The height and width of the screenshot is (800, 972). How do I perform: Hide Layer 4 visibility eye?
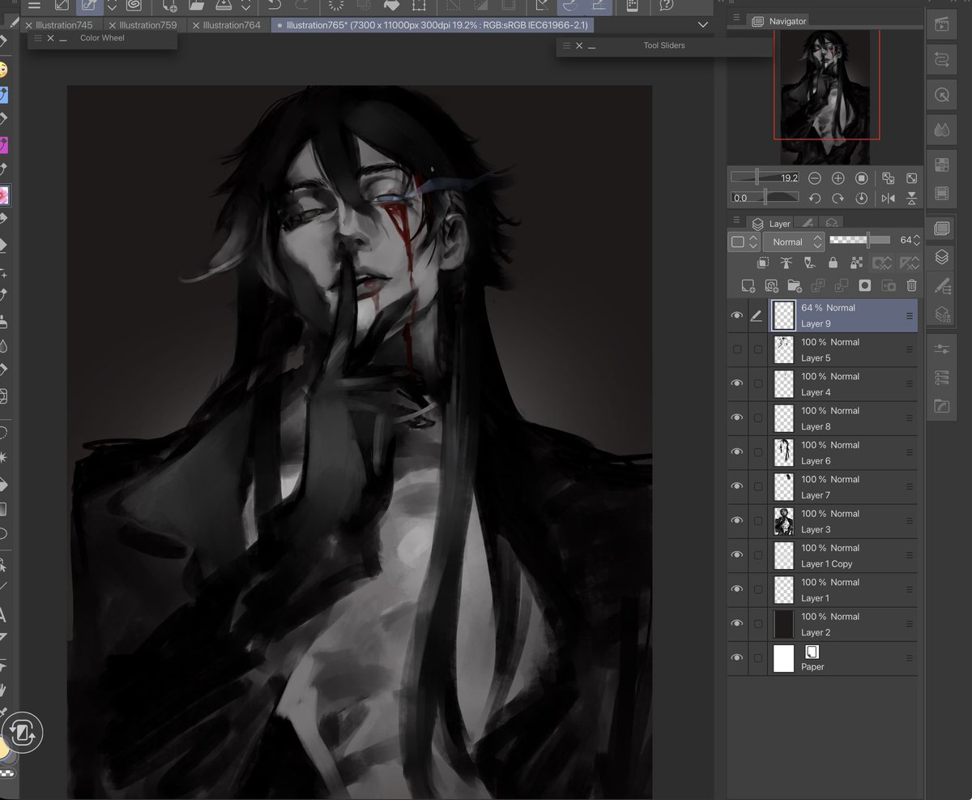point(736,383)
